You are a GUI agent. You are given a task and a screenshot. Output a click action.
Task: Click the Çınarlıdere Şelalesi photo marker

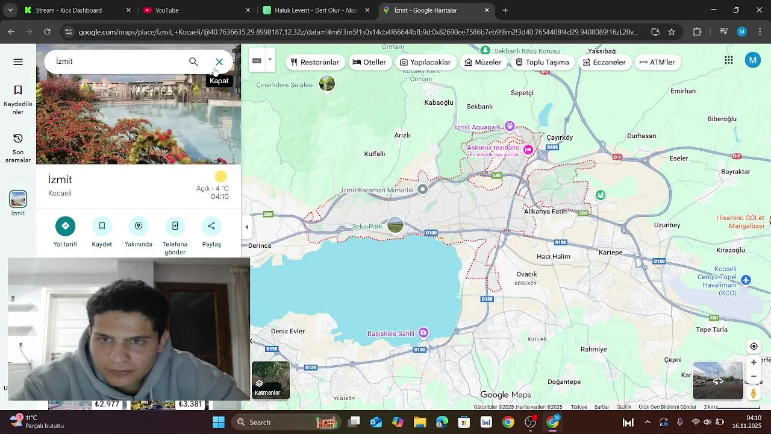327,83
